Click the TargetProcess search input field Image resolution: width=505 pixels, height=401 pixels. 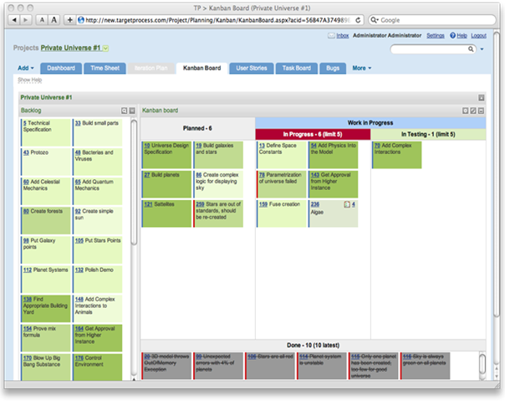click(429, 49)
